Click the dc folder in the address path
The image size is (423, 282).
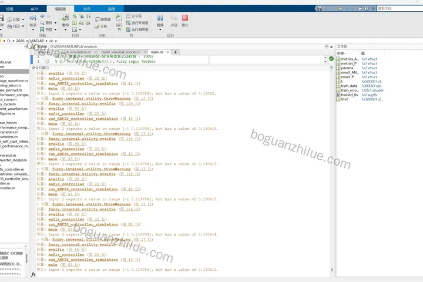(x=51, y=41)
